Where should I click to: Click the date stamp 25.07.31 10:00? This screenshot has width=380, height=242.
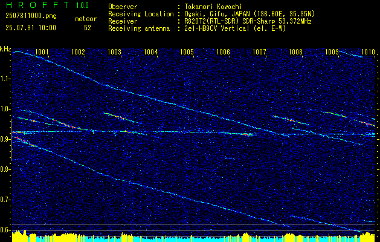coord(31,28)
